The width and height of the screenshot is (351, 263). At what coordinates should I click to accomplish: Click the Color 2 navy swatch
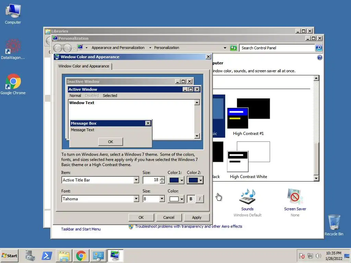193,180
